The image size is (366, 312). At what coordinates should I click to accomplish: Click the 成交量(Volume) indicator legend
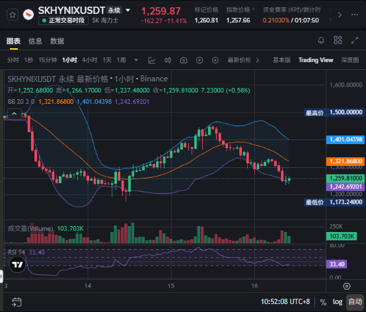coord(30,229)
